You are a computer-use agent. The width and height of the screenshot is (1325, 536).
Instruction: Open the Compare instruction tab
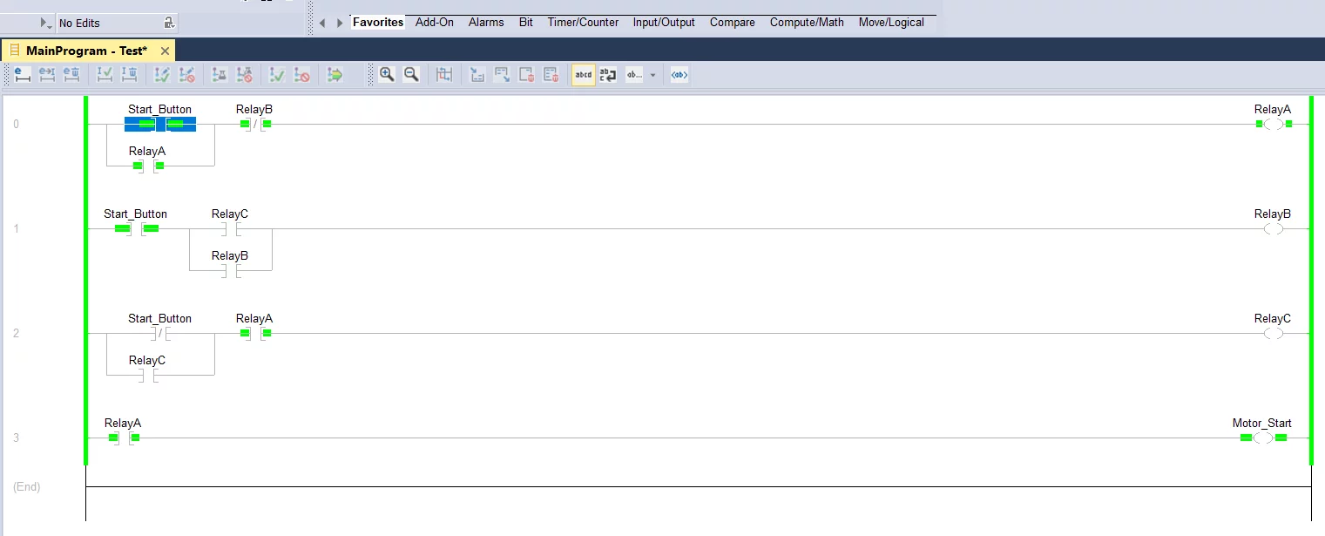[x=733, y=23]
